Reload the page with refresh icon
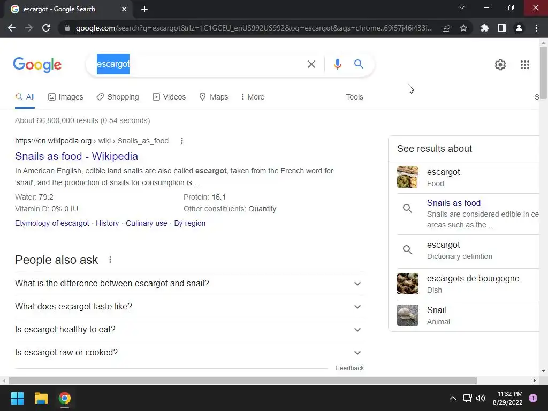This screenshot has width=548, height=411. pos(46,28)
